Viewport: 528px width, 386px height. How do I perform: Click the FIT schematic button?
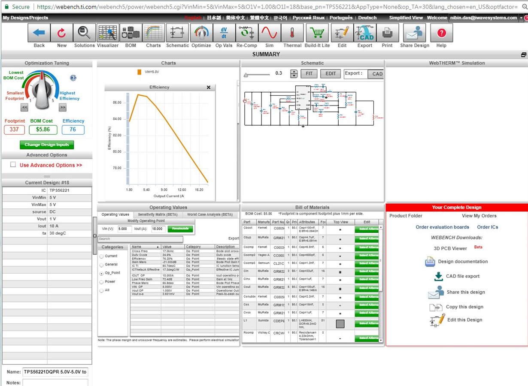click(309, 73)
